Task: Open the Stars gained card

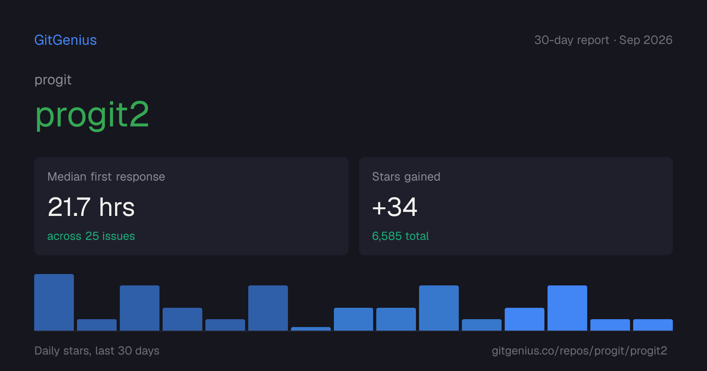Action: click(516, 206)
